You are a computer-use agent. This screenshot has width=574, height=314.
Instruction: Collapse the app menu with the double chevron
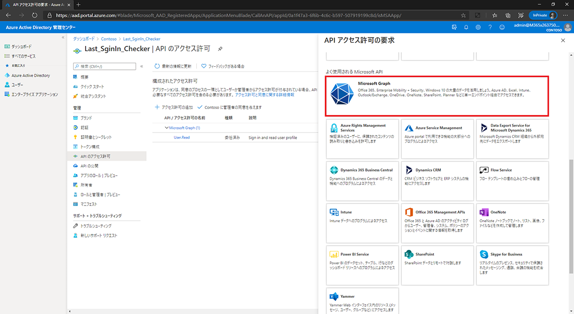tap(141, 66)
